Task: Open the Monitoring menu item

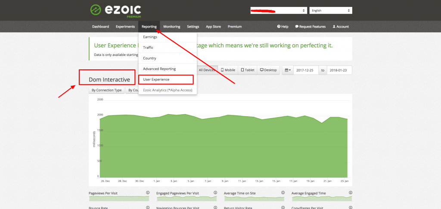Action: pyautogui.click(x=172, y=27)
